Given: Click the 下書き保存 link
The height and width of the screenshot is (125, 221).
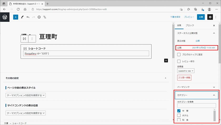Looking at the screenshot, I should [175, 17].
